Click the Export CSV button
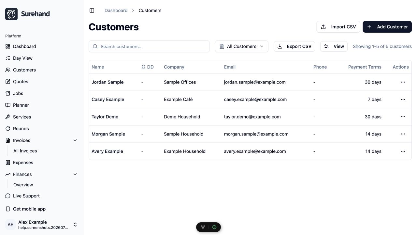The height and width of the screenshot is (235, 417). [x=294, y=46]
